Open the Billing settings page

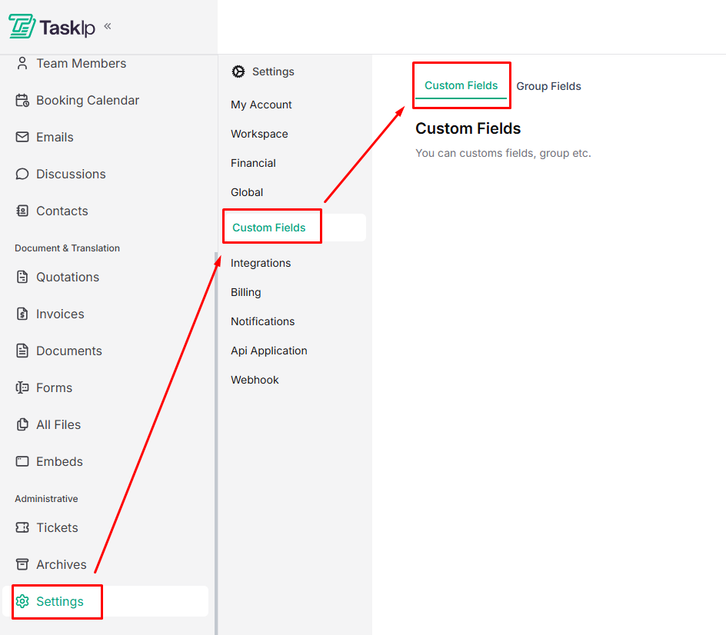point(245,292)
